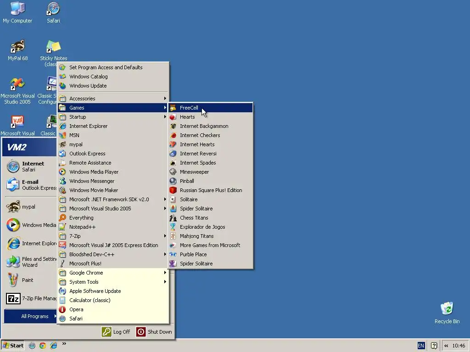
Task: Click the Internet Explorer quick launch taskbar icon
Action: pyautogui.click(x=54, y=346)
